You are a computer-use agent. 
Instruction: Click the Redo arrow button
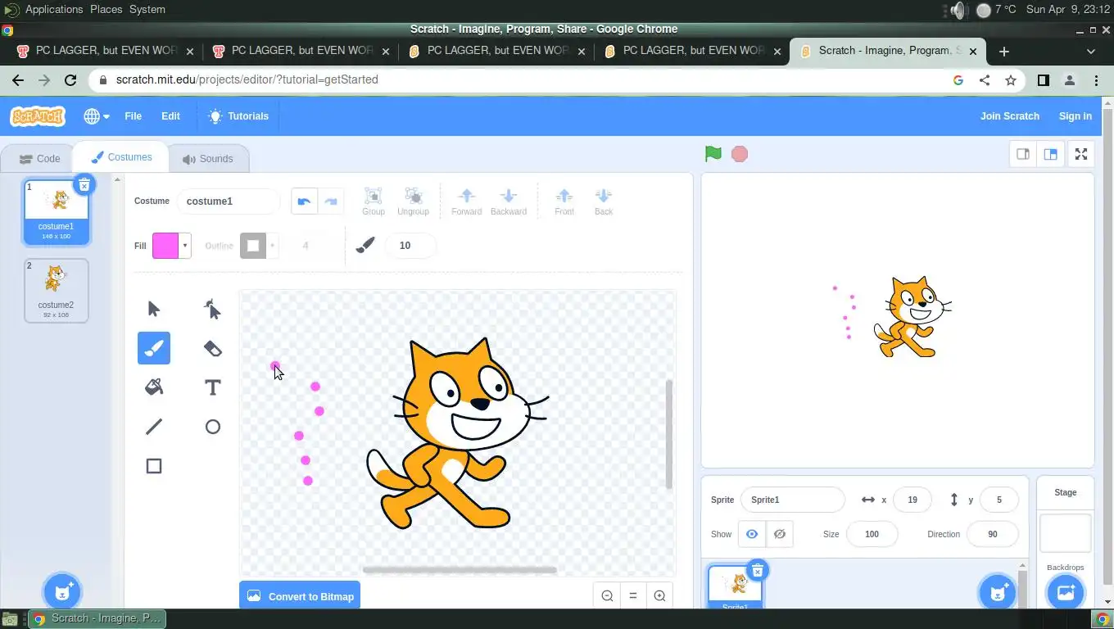tap(331, 201)
